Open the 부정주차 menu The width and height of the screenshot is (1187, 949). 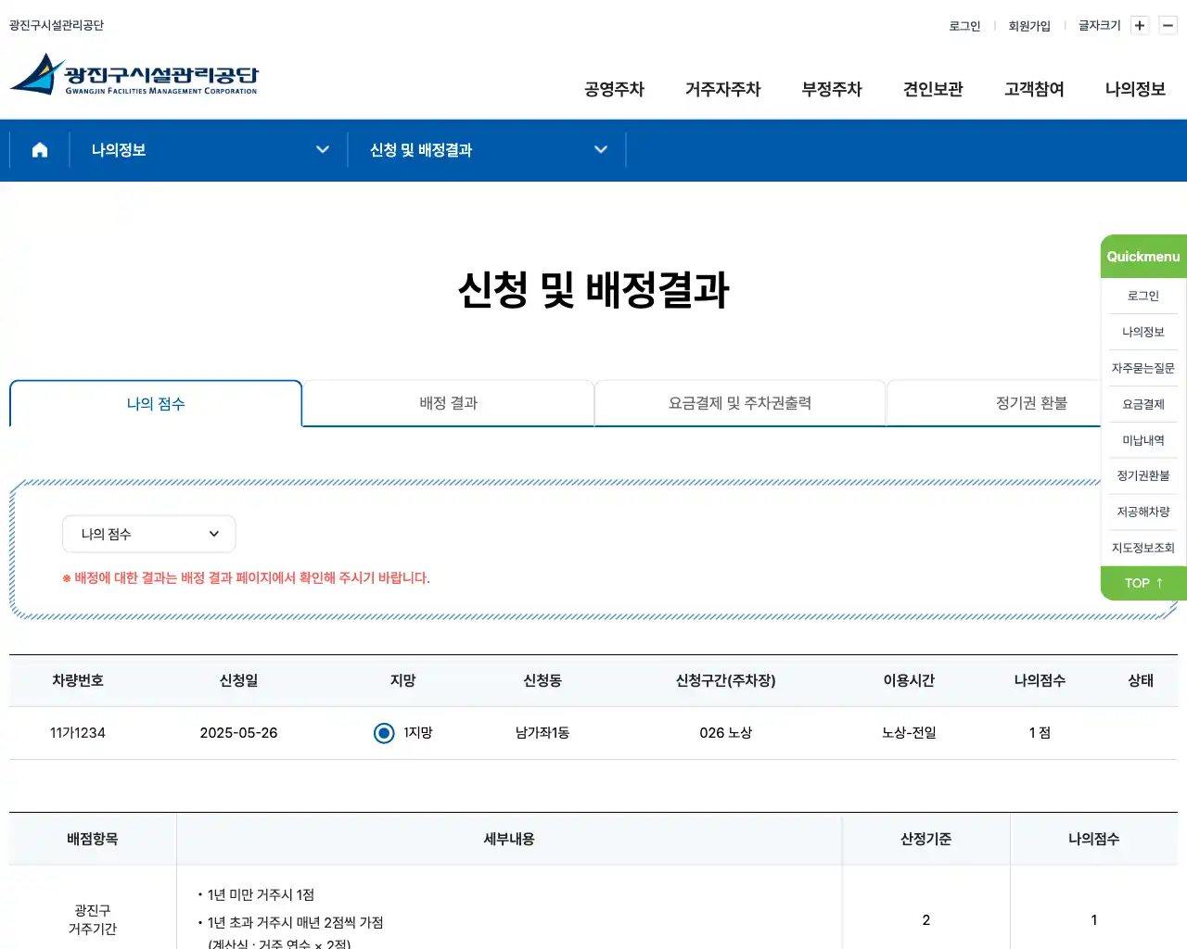pos(832,89)
